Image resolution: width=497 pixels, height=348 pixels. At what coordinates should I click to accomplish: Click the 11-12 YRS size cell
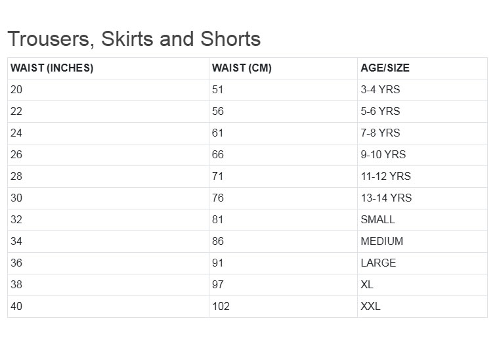[x=386, y=176]
